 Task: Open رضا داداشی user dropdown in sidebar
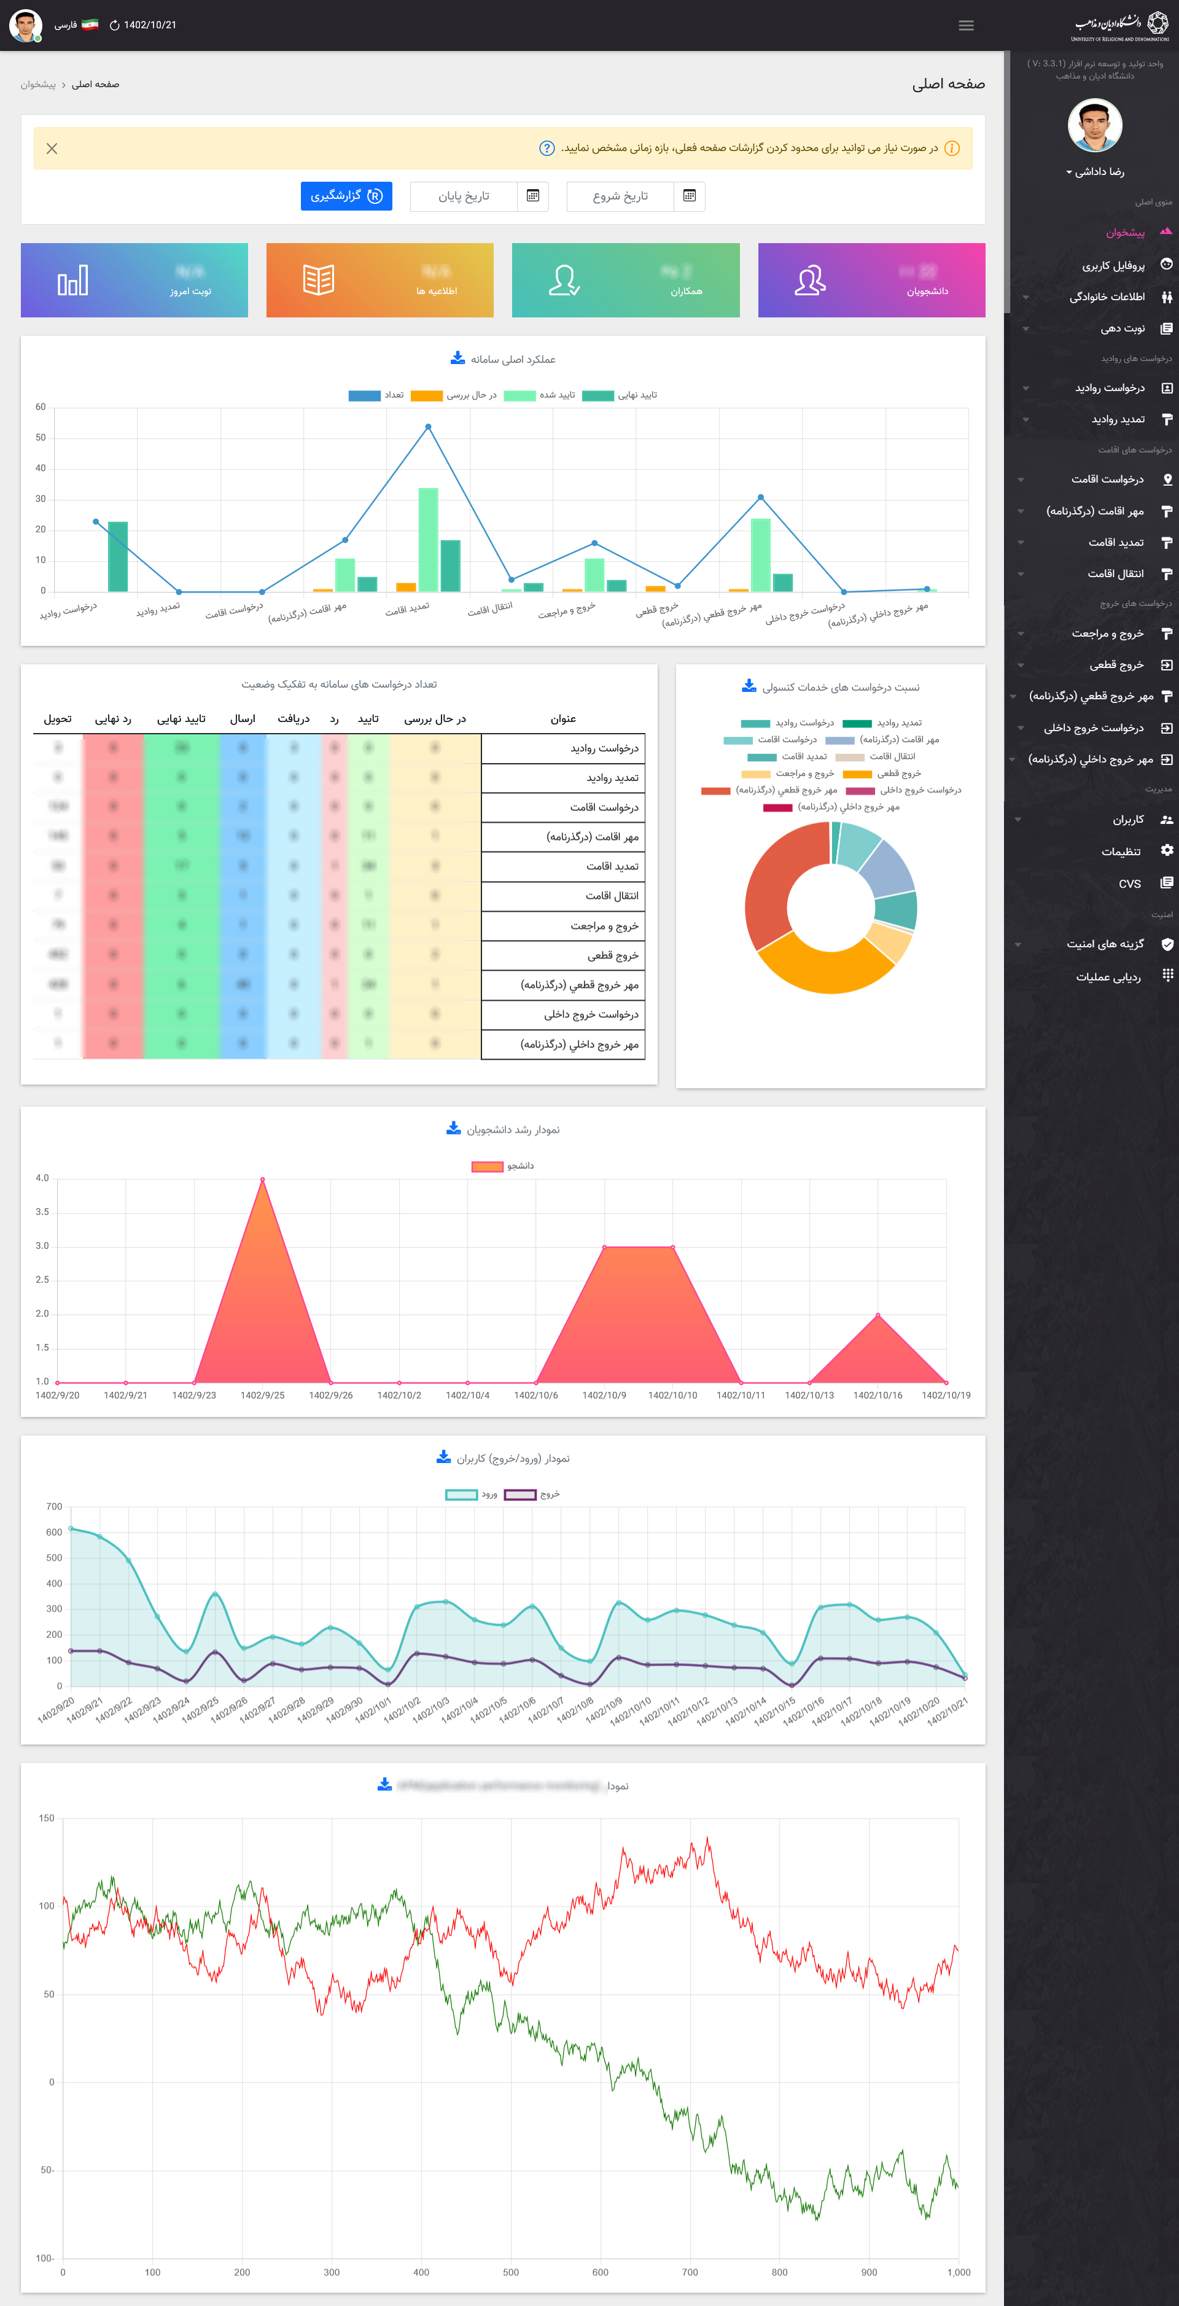click(x=1095, y=172)
